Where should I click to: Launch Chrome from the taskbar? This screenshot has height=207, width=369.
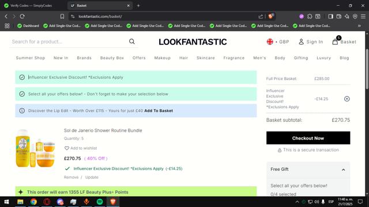click(x=33, y=202)
